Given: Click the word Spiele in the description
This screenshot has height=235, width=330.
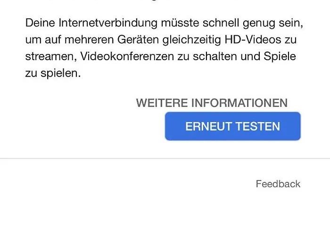Looking at the screenshot, I should pos(280,57).
